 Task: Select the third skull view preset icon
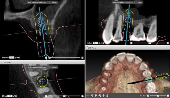(100, 96)
